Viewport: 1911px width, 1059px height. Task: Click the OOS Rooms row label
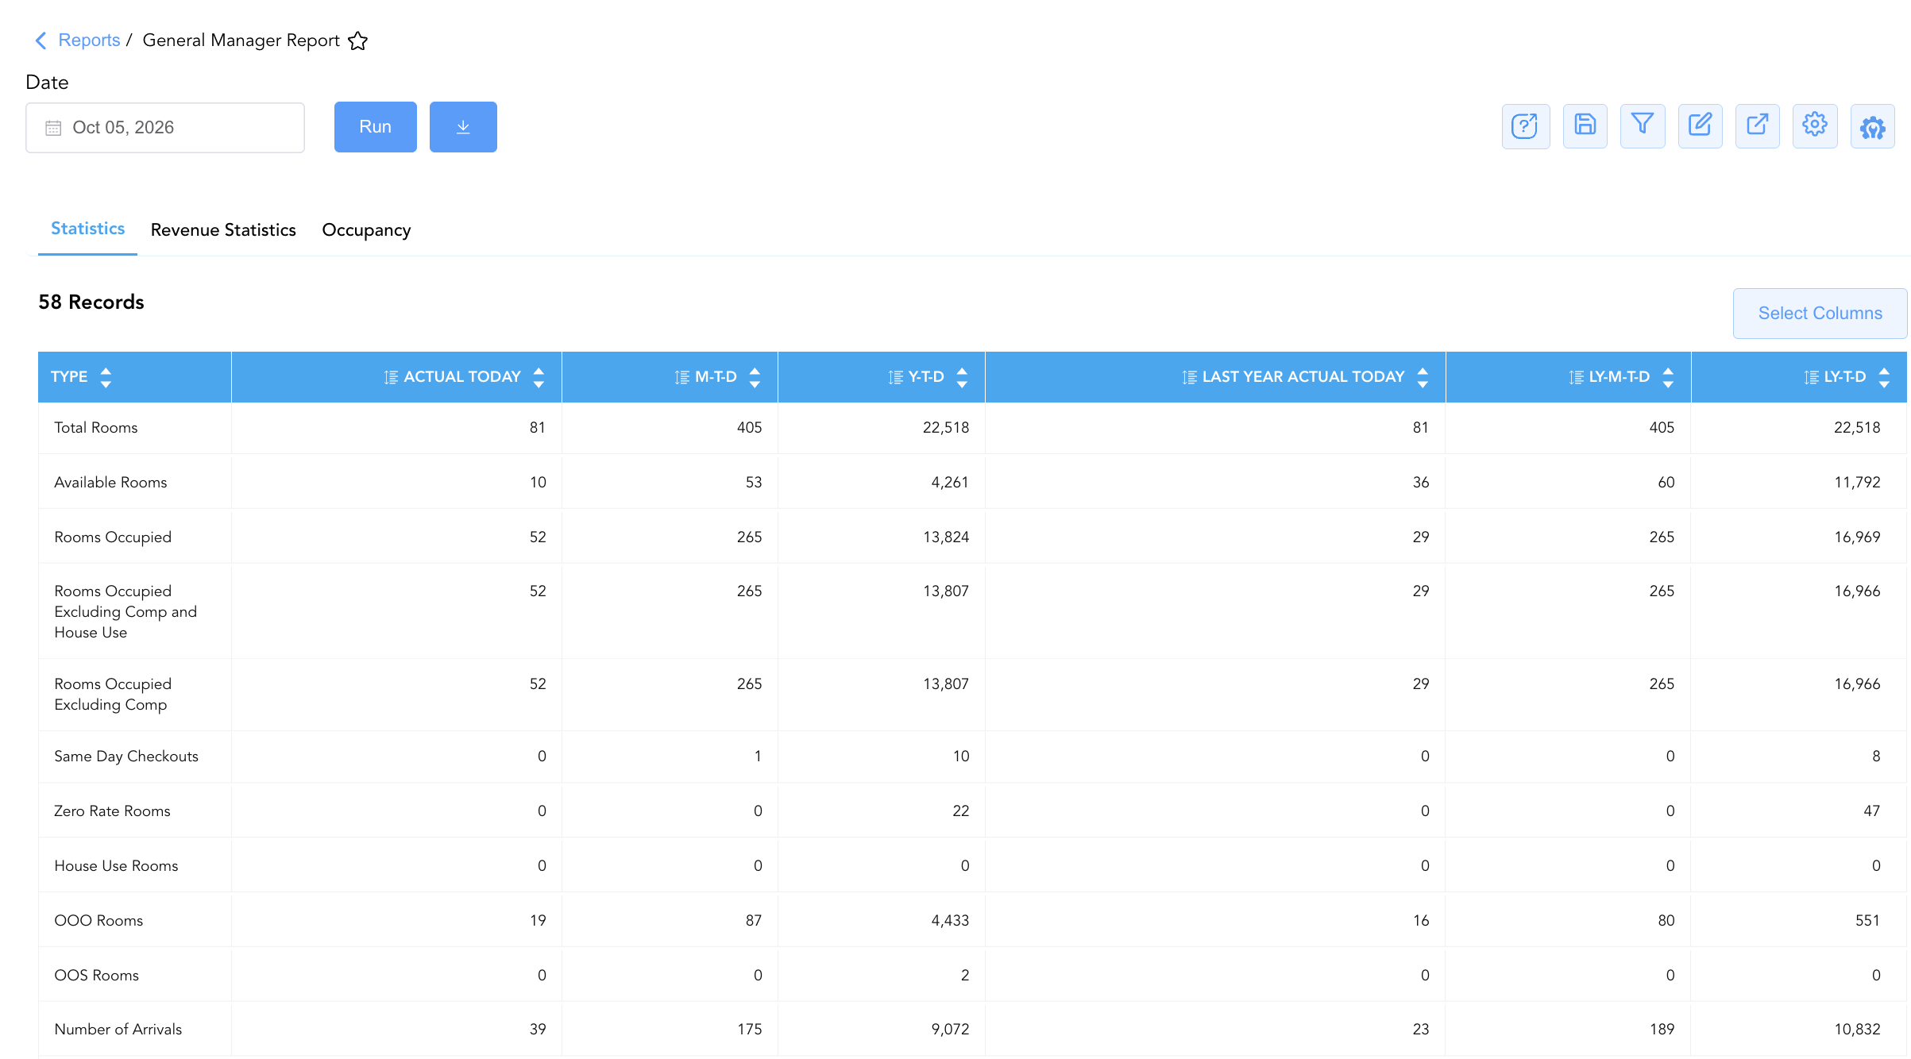click(x=96, y=976)
